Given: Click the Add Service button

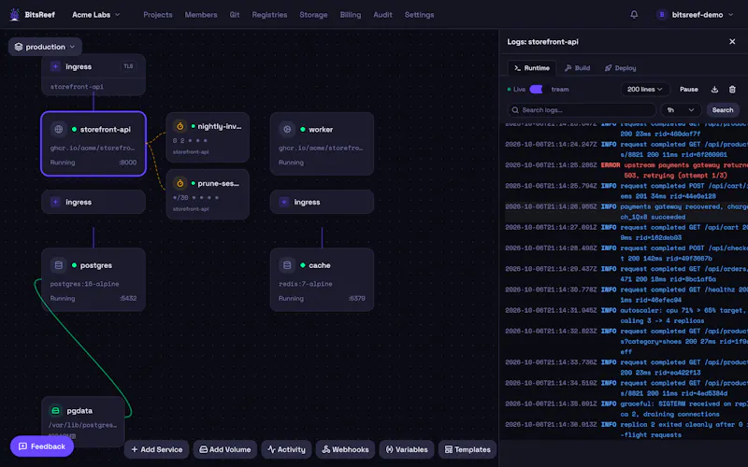Looking at the screenshot, I should tap(156, 449).
